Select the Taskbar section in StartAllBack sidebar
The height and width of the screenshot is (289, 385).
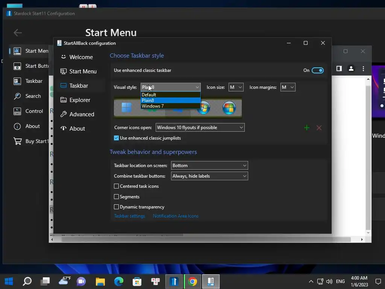coord(74,85)
